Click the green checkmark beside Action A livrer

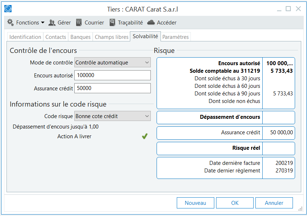[145, 136]
